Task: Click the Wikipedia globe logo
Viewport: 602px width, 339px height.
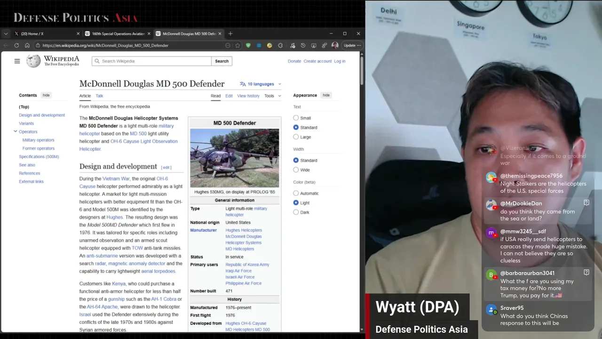Action: tap(33, 61)
